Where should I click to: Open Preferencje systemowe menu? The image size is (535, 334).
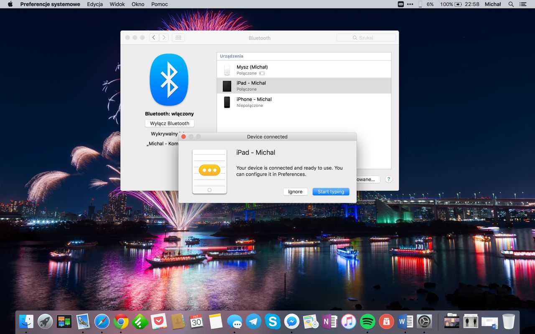[50, 4]
